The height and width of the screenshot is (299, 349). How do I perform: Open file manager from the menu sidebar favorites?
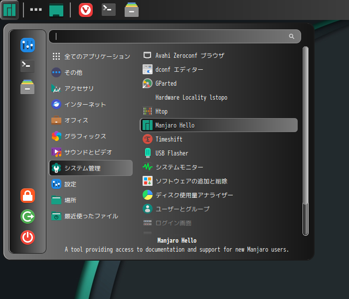coord(27,87)
